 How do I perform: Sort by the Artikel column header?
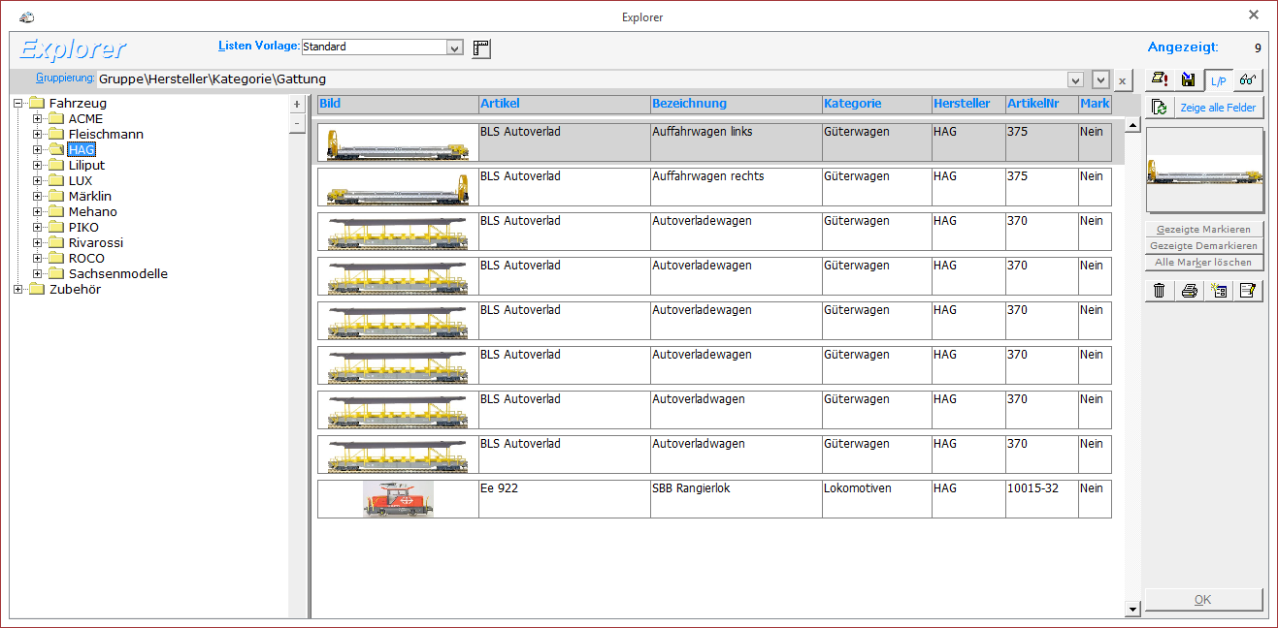click(x=564, y=104)
